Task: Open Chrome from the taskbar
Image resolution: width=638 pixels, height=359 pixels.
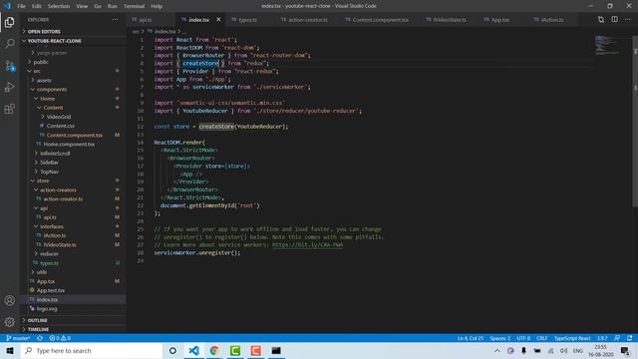Action: click(214, 350)
